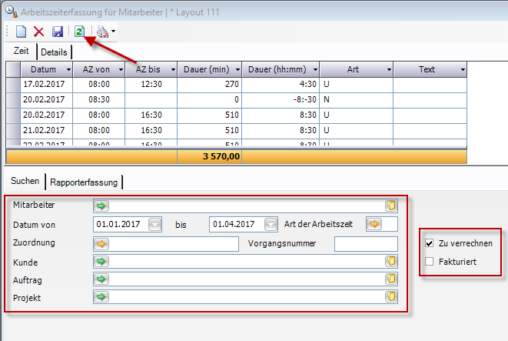Open the bis date picker dropdown
508x341 pixels.
click(270, 225)
